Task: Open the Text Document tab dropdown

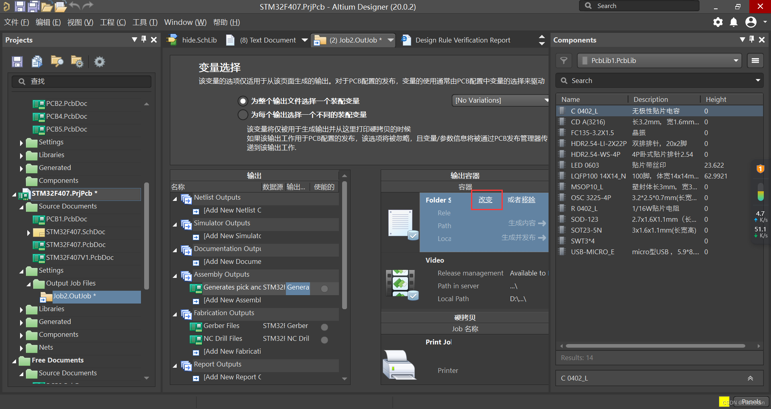Action: 304,40
